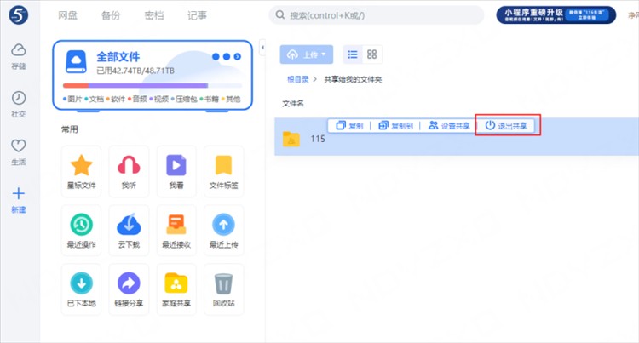Screen dimensions: 639x343
Task: Open the 生活 sidebar section
Action: pos(19,152)
